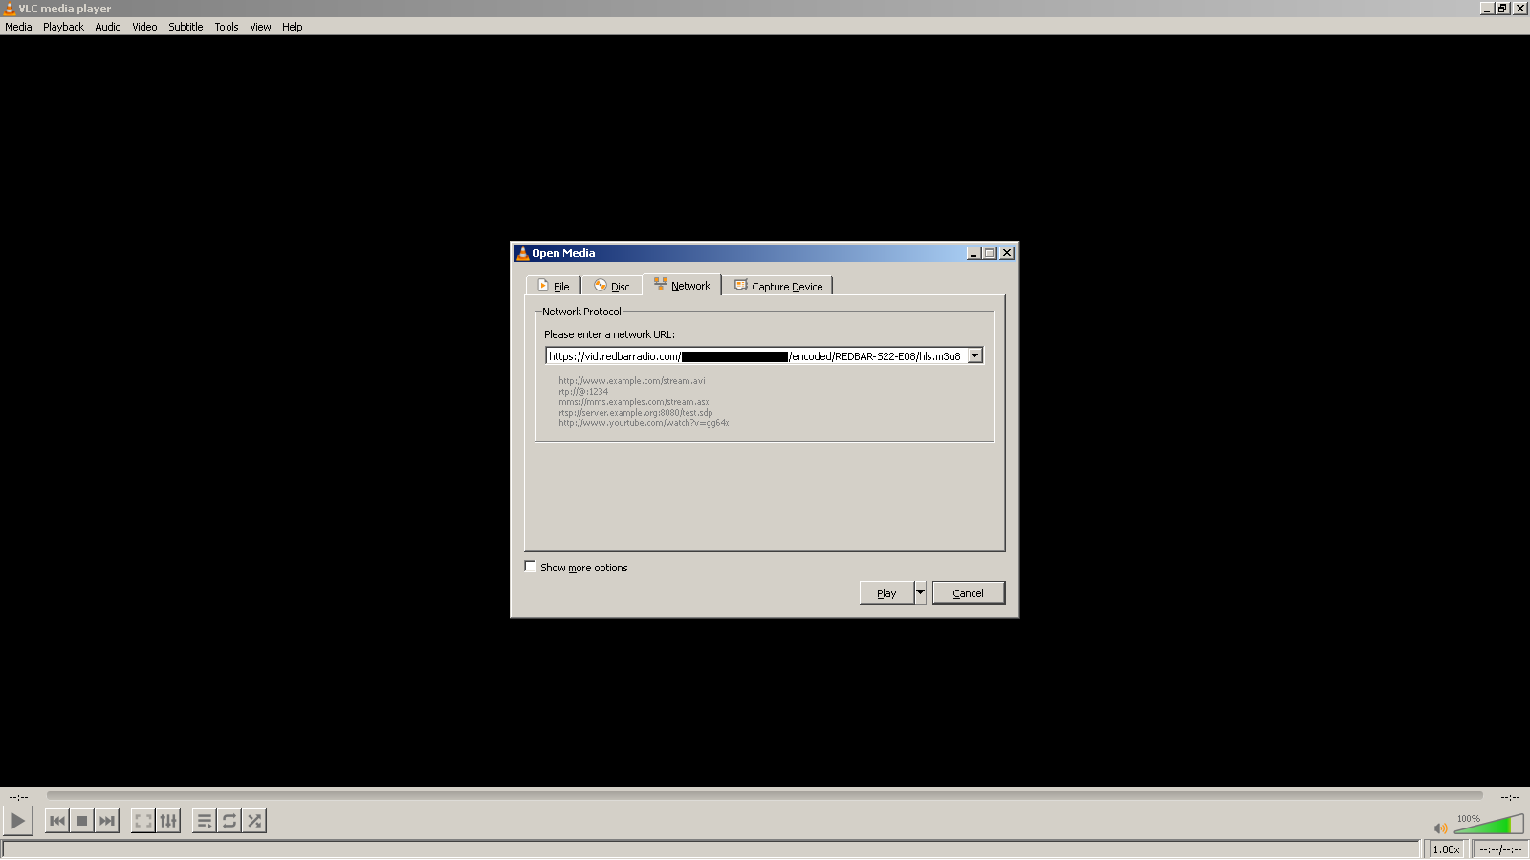The height and width of the screenshot is (860, 1530).
Task: Click the yourtube.com/watch example URL
Action: tap(644, 423)
